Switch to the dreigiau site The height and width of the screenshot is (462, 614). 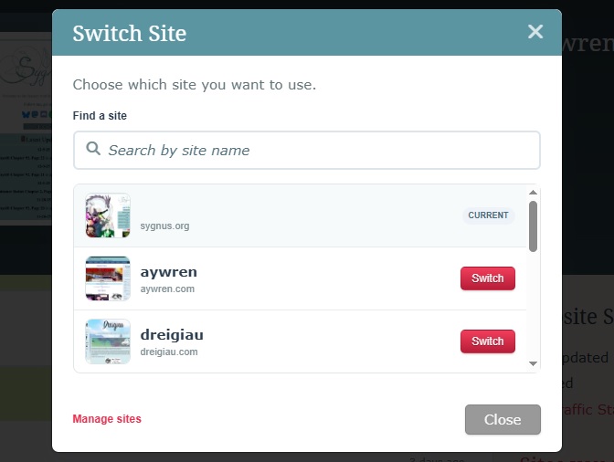(488, 341)
